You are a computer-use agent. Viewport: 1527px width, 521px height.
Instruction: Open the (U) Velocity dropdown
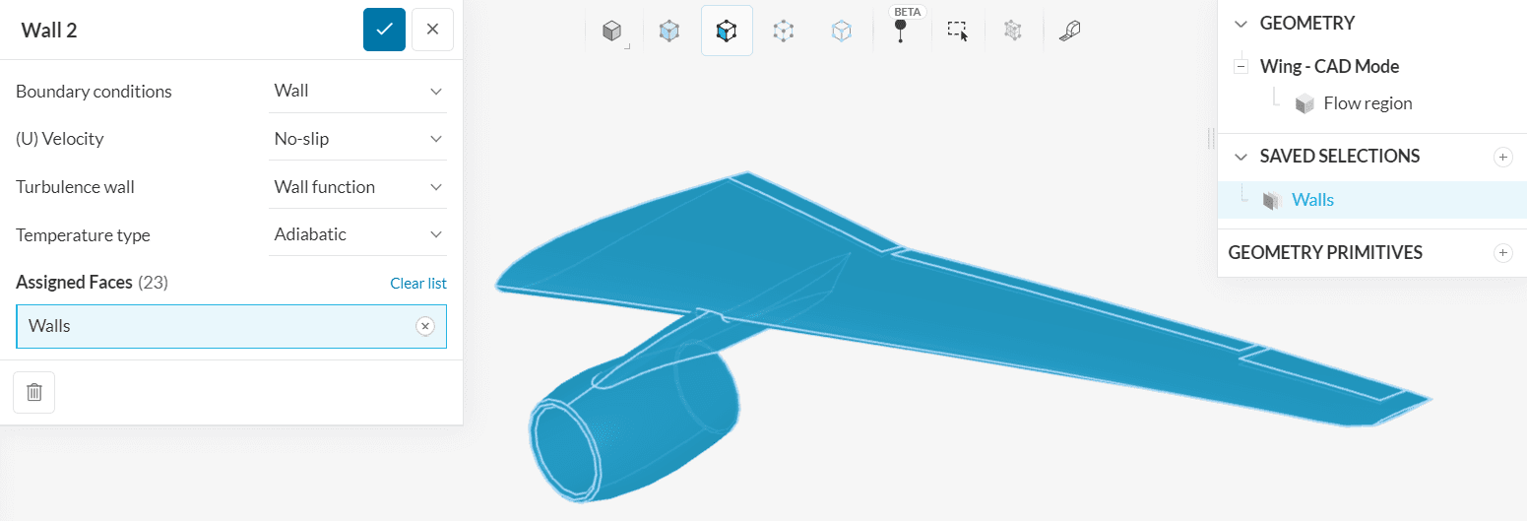click(x=357, y=139)
